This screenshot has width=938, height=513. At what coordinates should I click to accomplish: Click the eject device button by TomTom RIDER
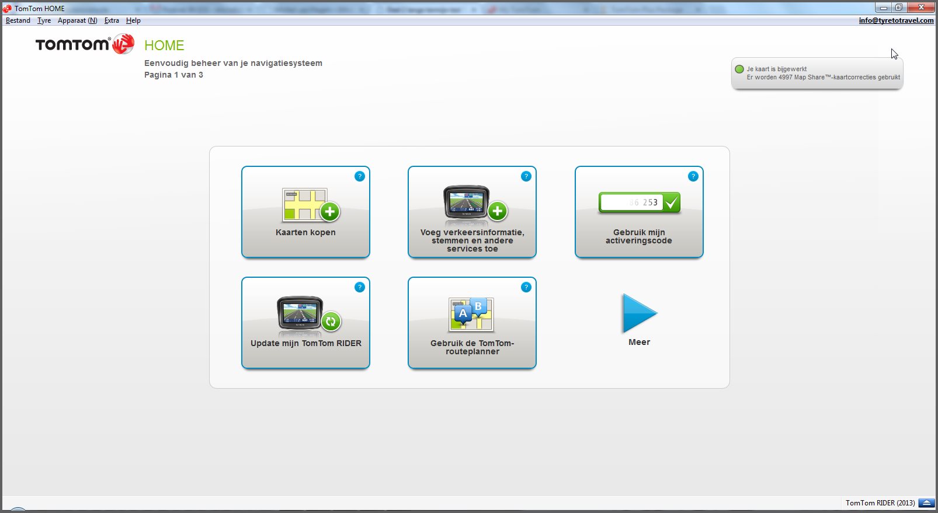pos(926,503)
